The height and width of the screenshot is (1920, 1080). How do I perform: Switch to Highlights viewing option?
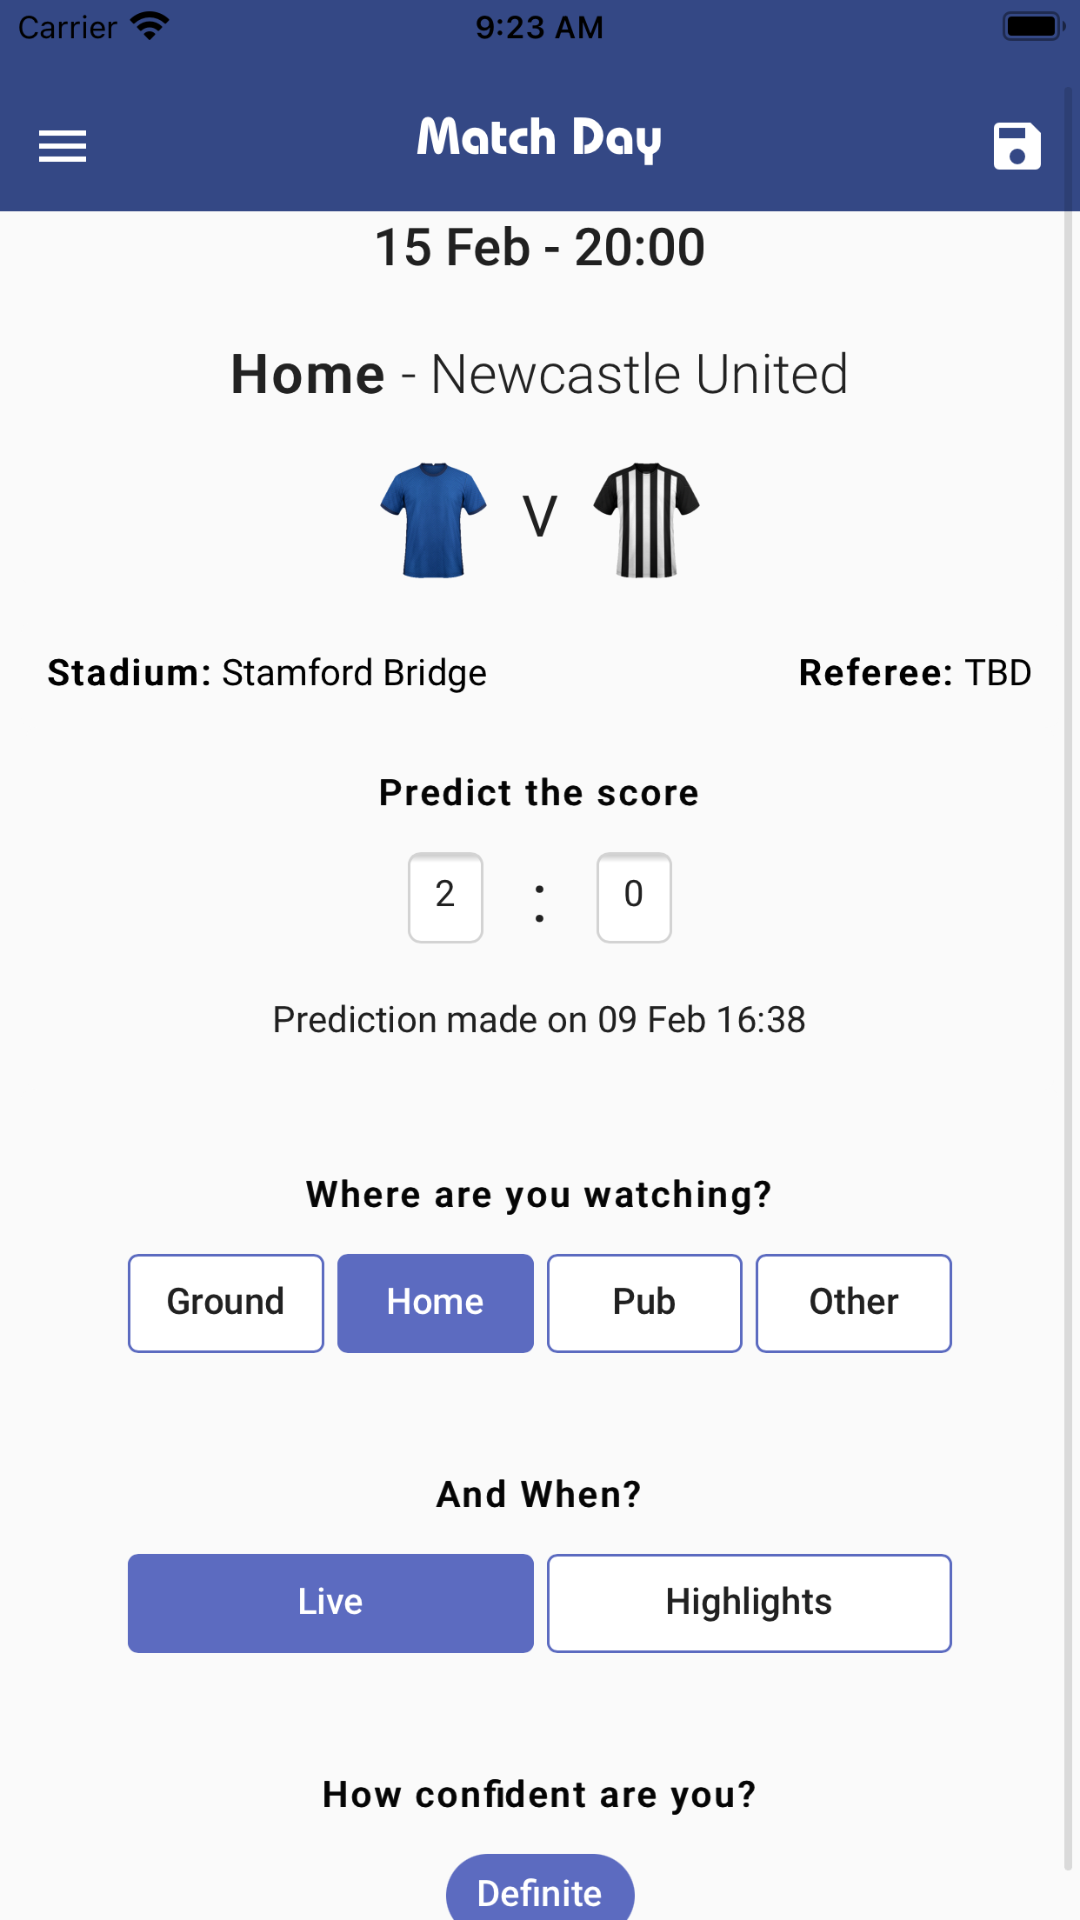(x=749, y=1603)
